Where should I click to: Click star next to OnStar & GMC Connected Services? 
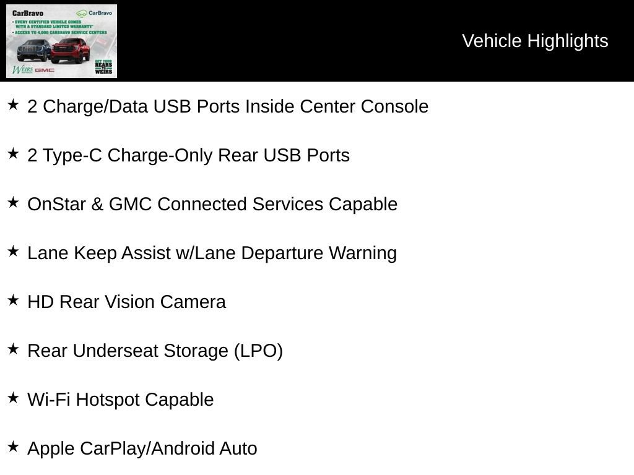(x=14, y=202)
